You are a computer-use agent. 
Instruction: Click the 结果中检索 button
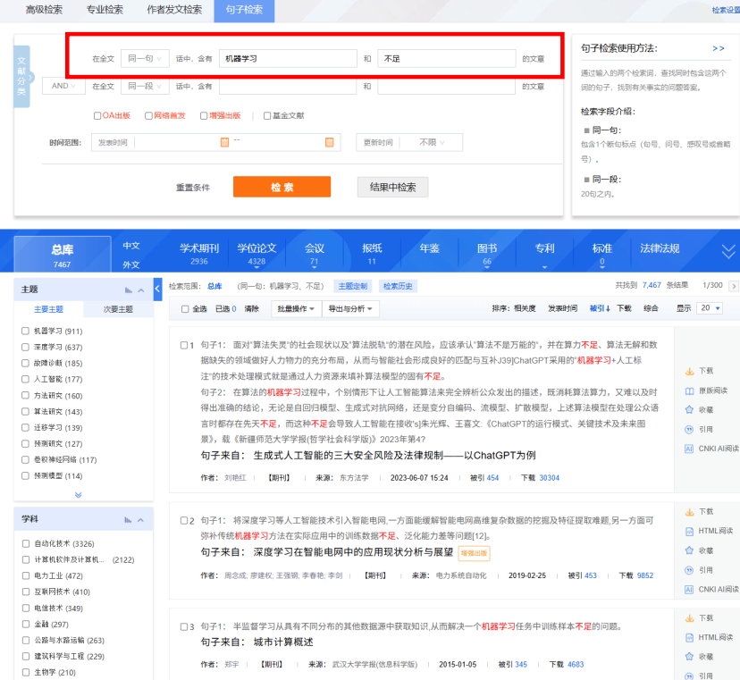coord(392,187)
